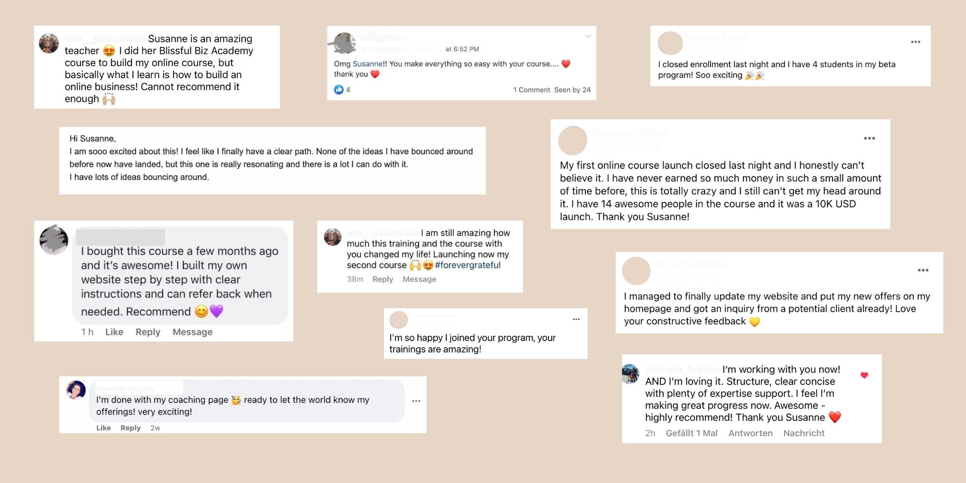Screen dimensions: 966x483
Task: Click Like under the coaching page comment
Action: pos(103,428)
